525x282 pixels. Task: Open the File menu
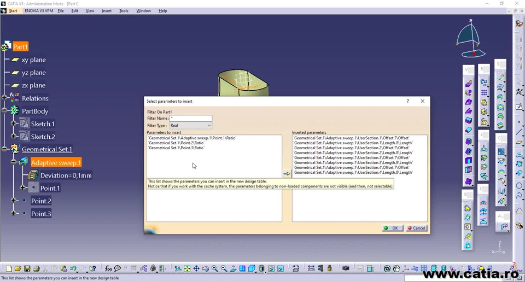click(61, 11)
